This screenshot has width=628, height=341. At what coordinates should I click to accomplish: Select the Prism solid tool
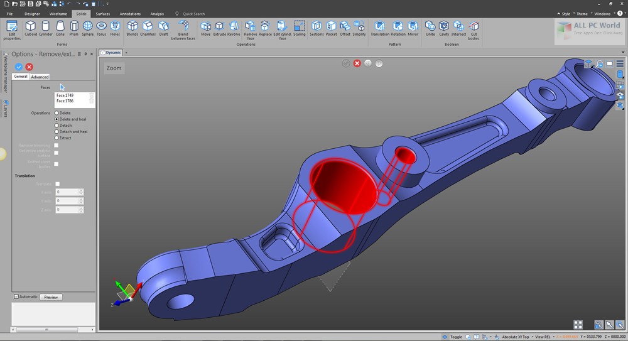tap(73, 28)
